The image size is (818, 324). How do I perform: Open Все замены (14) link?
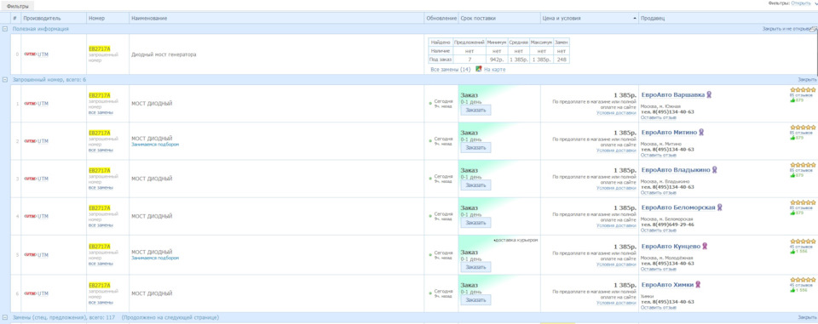tap(450, 69)
